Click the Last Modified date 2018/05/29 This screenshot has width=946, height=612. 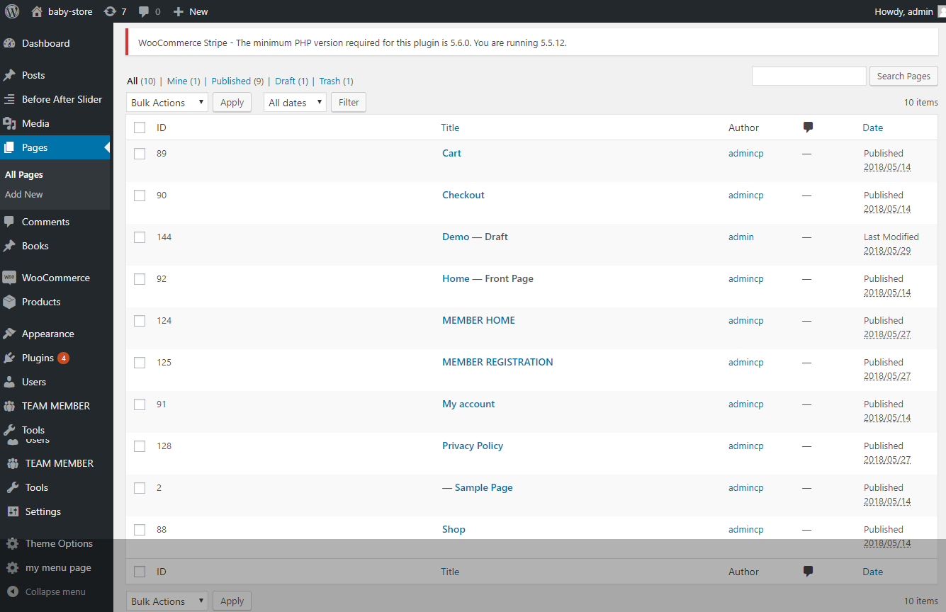tap(887, 251)
